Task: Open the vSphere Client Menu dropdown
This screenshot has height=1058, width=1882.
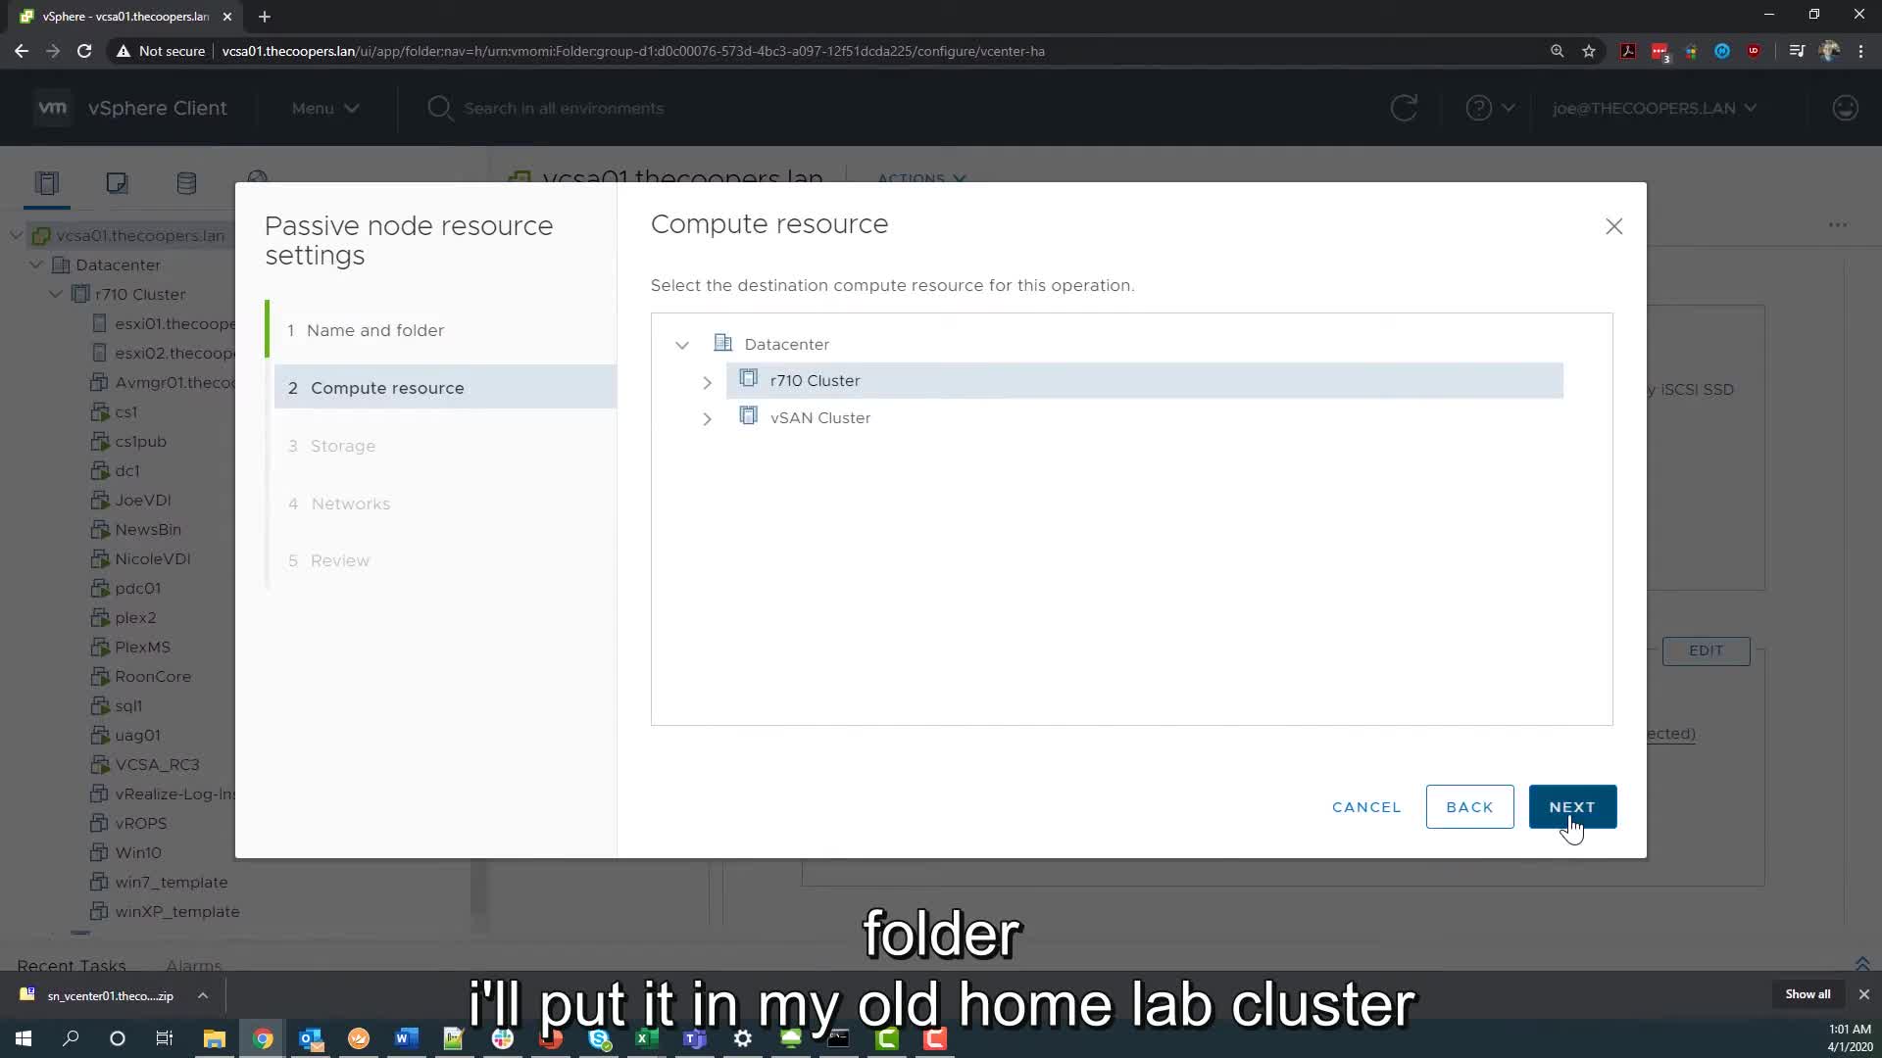Action: pos(324,108)
